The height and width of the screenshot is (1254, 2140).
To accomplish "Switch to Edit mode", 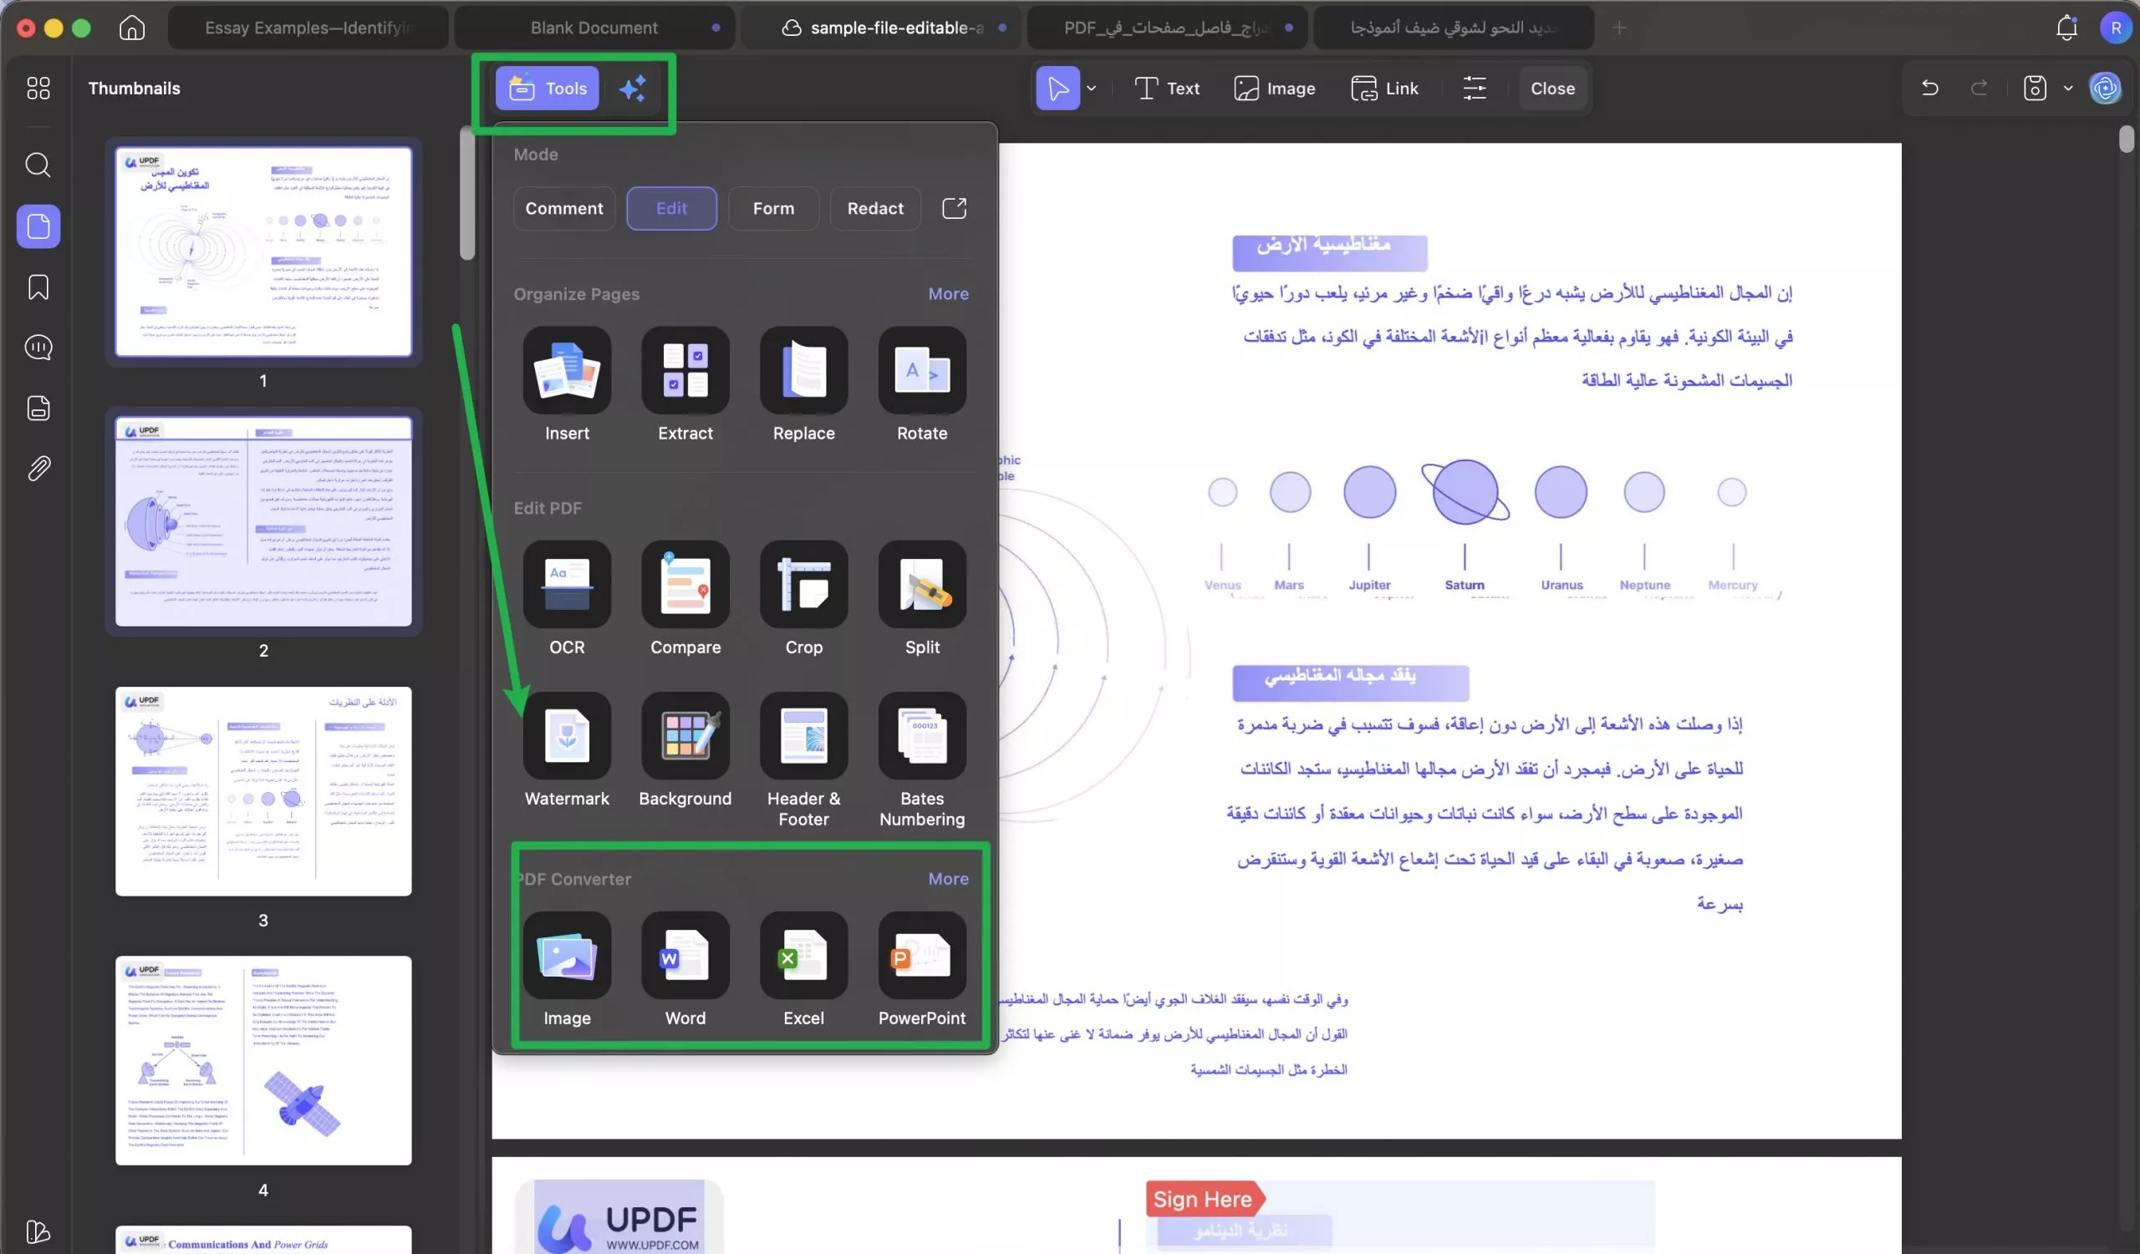I will (671, 208).
